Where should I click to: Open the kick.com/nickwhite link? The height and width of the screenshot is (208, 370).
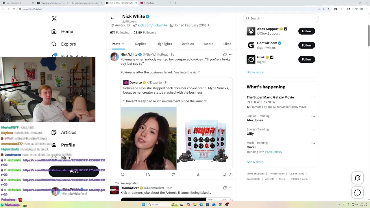152,25
